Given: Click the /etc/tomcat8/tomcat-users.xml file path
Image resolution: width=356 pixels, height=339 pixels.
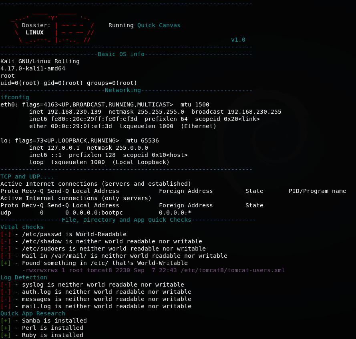Looking at the screenshot, I should click(233, 270).
